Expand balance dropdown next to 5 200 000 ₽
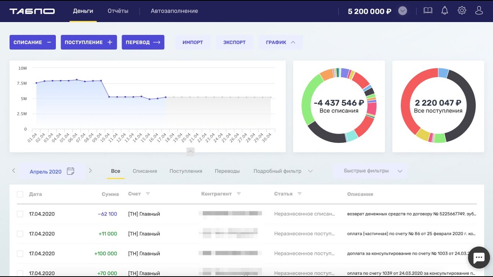The image size is (493, 277). click(402, 11)
